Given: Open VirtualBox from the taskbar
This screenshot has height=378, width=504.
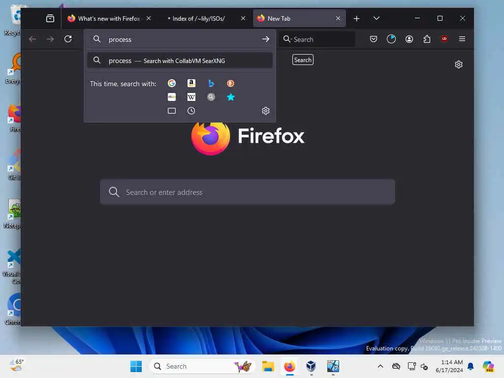Looking at the screenshot, I should point(311,366).
